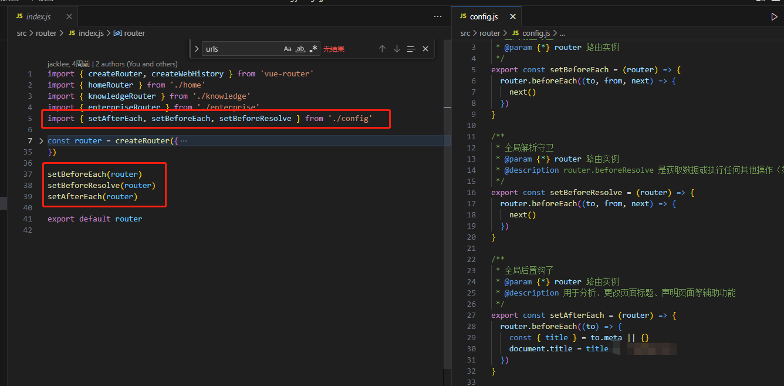Open index.js breadcrumb in left editor
This screenshot has height=386, width=784.
(90, 33)
